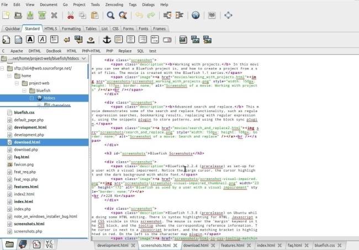Select features.html in the file list
Image resolution: width=359 pixels, height=250 pixels.
click(26, 187)
